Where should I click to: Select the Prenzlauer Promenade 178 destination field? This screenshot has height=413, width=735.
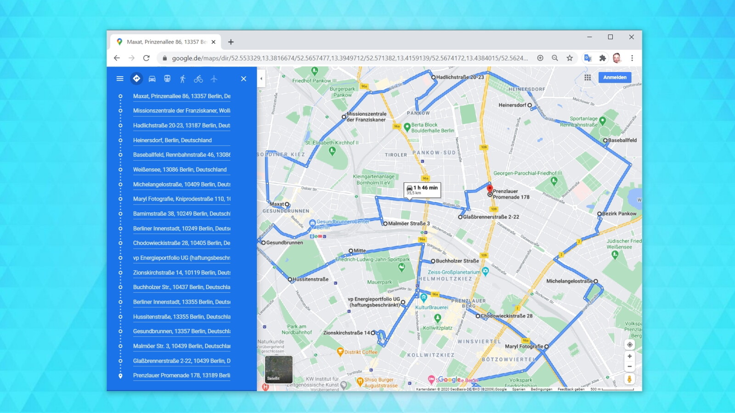(x=181, y=375)
